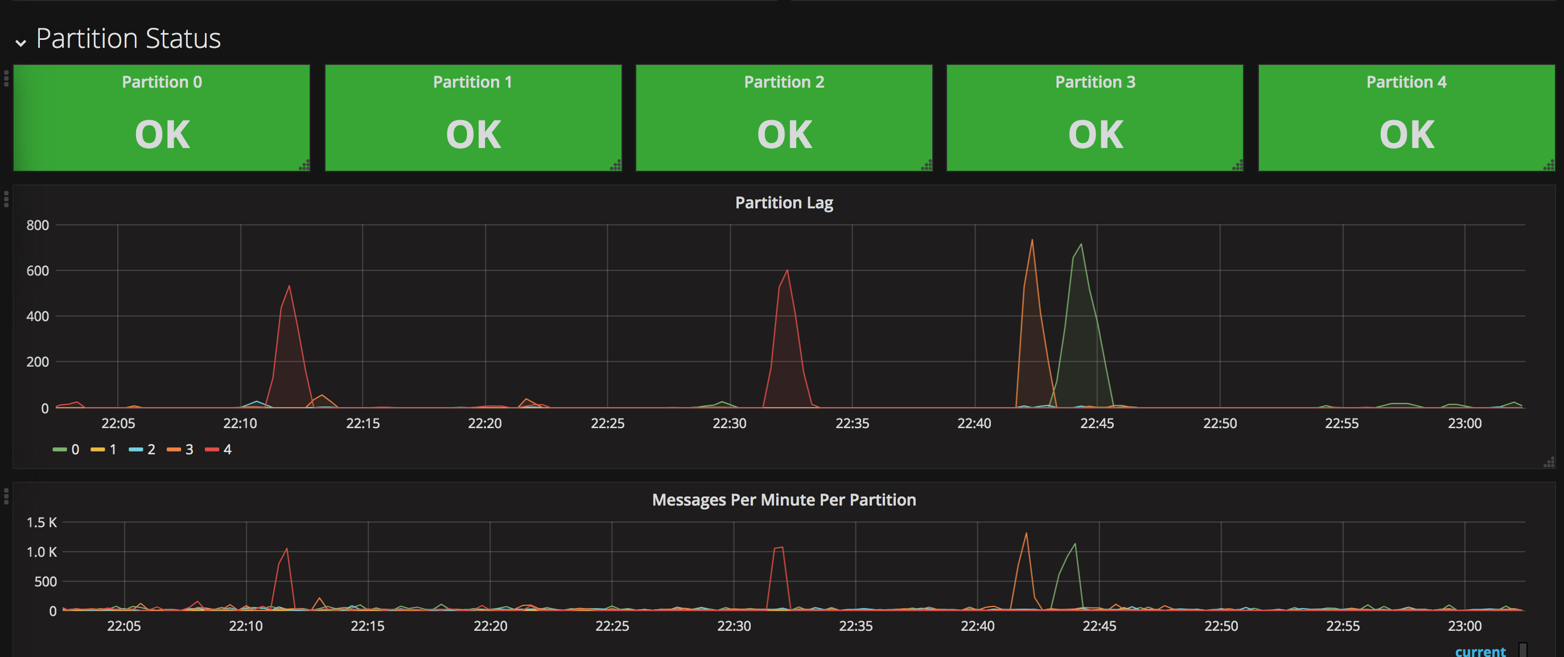The image size is (1564, 657).
Task: Open the Partition 0 panel title menu
Action: point(162,82)
